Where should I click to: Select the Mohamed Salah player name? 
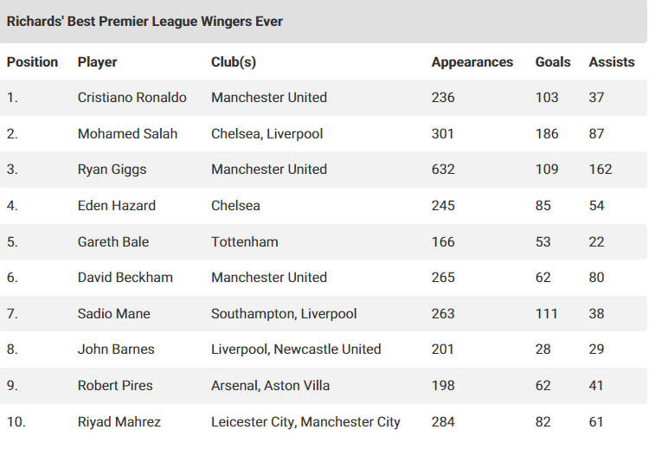click(x=127, y=133)
